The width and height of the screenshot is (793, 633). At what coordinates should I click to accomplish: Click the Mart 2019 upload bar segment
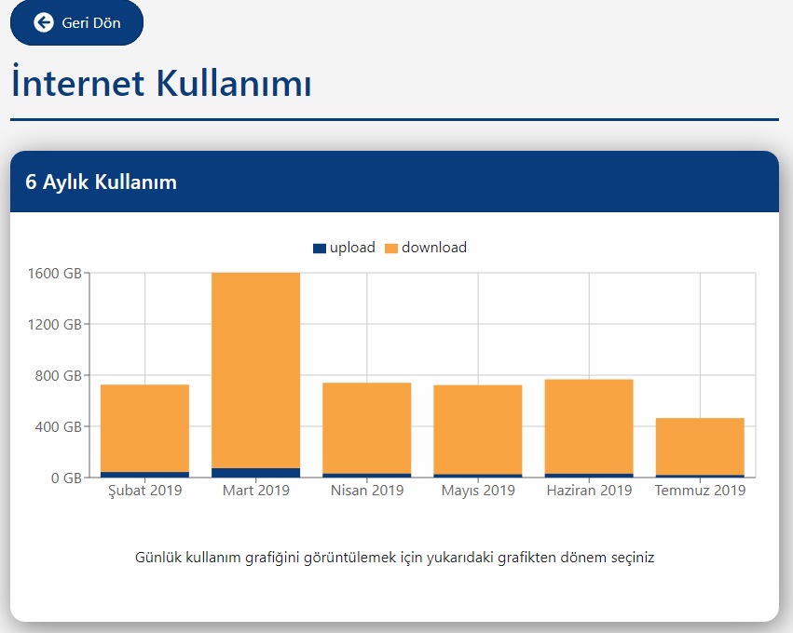click(x=256, y=473)
